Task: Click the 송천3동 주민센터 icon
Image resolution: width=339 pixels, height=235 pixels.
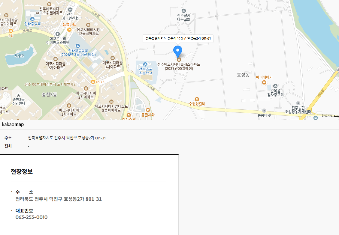Action: click(x=18, y=96)
